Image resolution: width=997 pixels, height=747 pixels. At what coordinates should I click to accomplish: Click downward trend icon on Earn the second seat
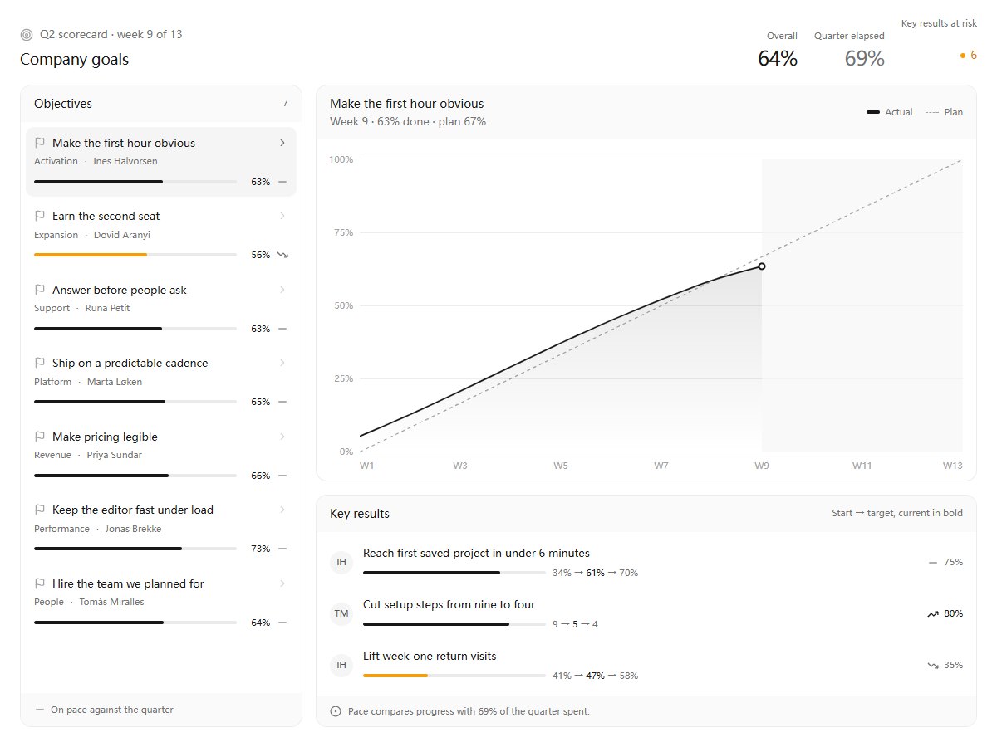point(282,255)
